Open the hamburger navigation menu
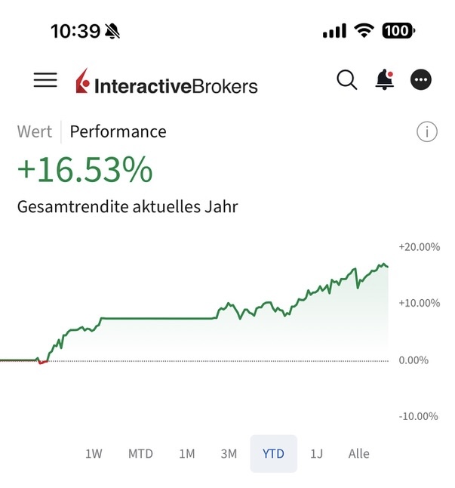 (45, 80)
